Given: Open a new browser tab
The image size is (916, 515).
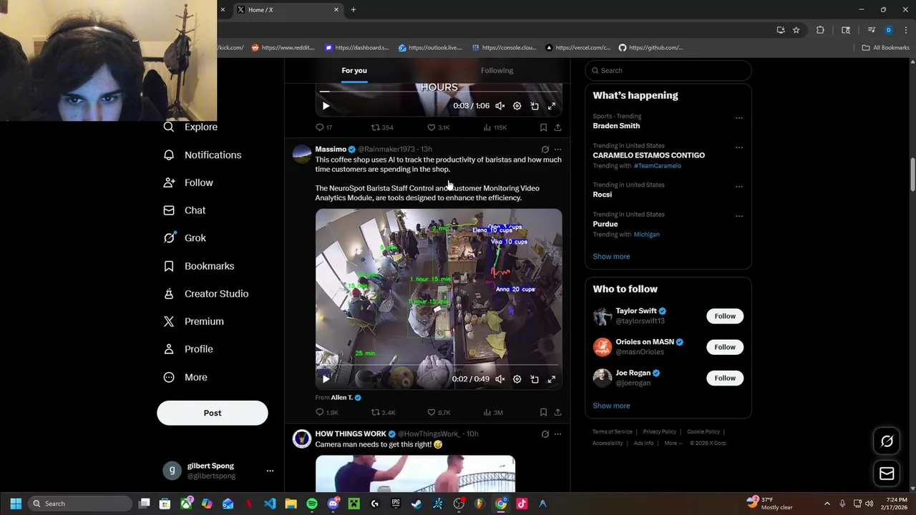Looking at the screenshot, I should click(x=353, y=9).
